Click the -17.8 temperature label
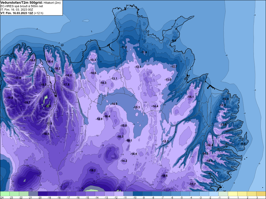This screenshot has width=266, height=199. click(x=66, y=85)
